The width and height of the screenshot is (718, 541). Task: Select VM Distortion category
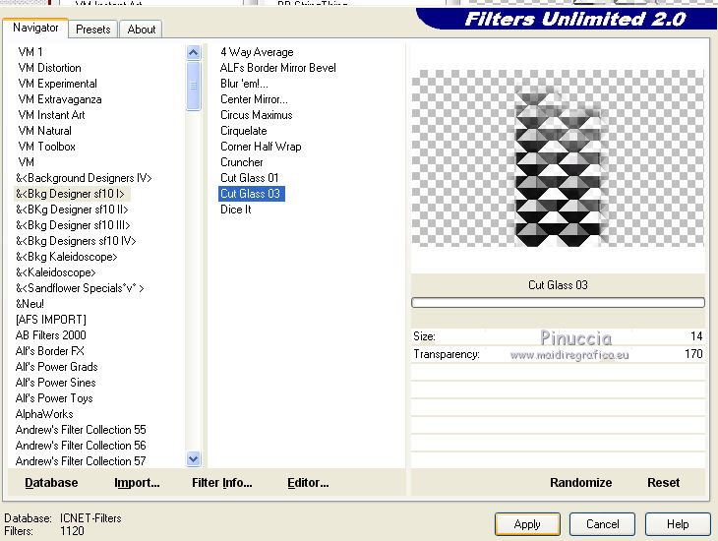(x=49, y=68)
